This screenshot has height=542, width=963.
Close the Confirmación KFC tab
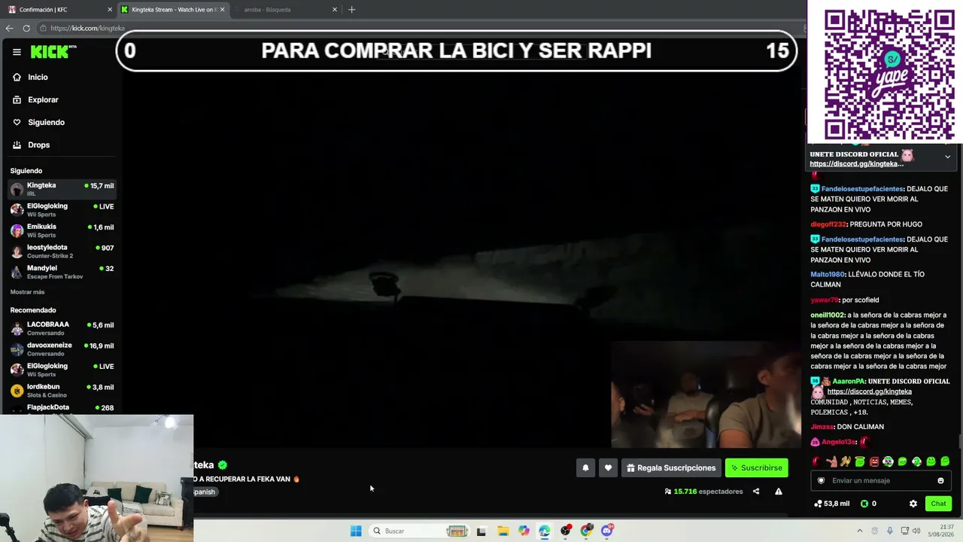click(x=110, y=10)
